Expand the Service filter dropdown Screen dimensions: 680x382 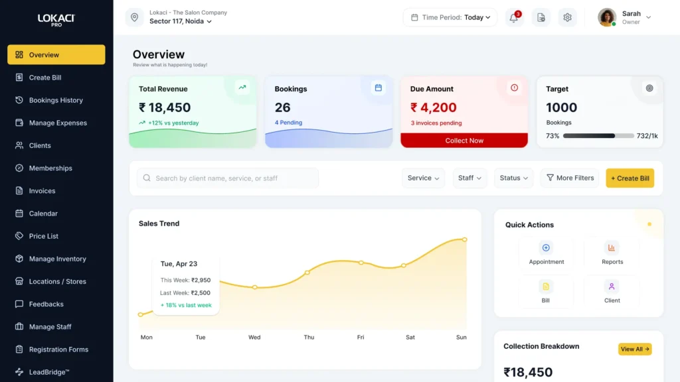point(423,178)
